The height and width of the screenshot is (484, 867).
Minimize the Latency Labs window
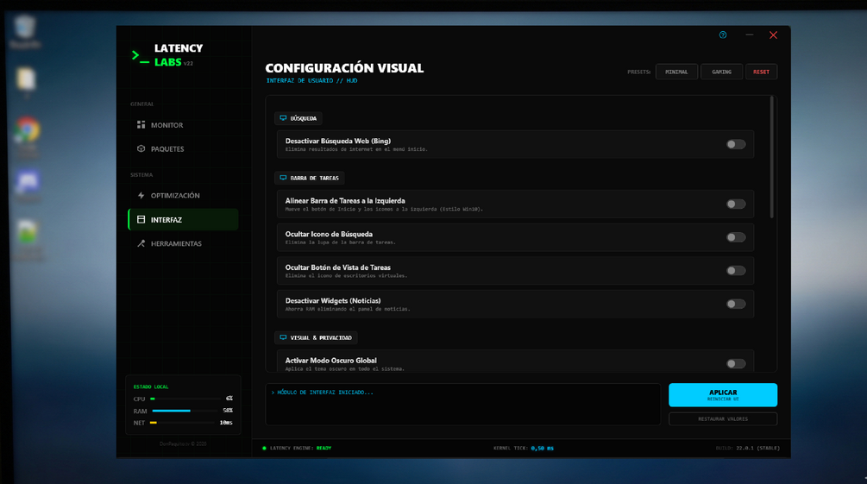tap(749, 35)
